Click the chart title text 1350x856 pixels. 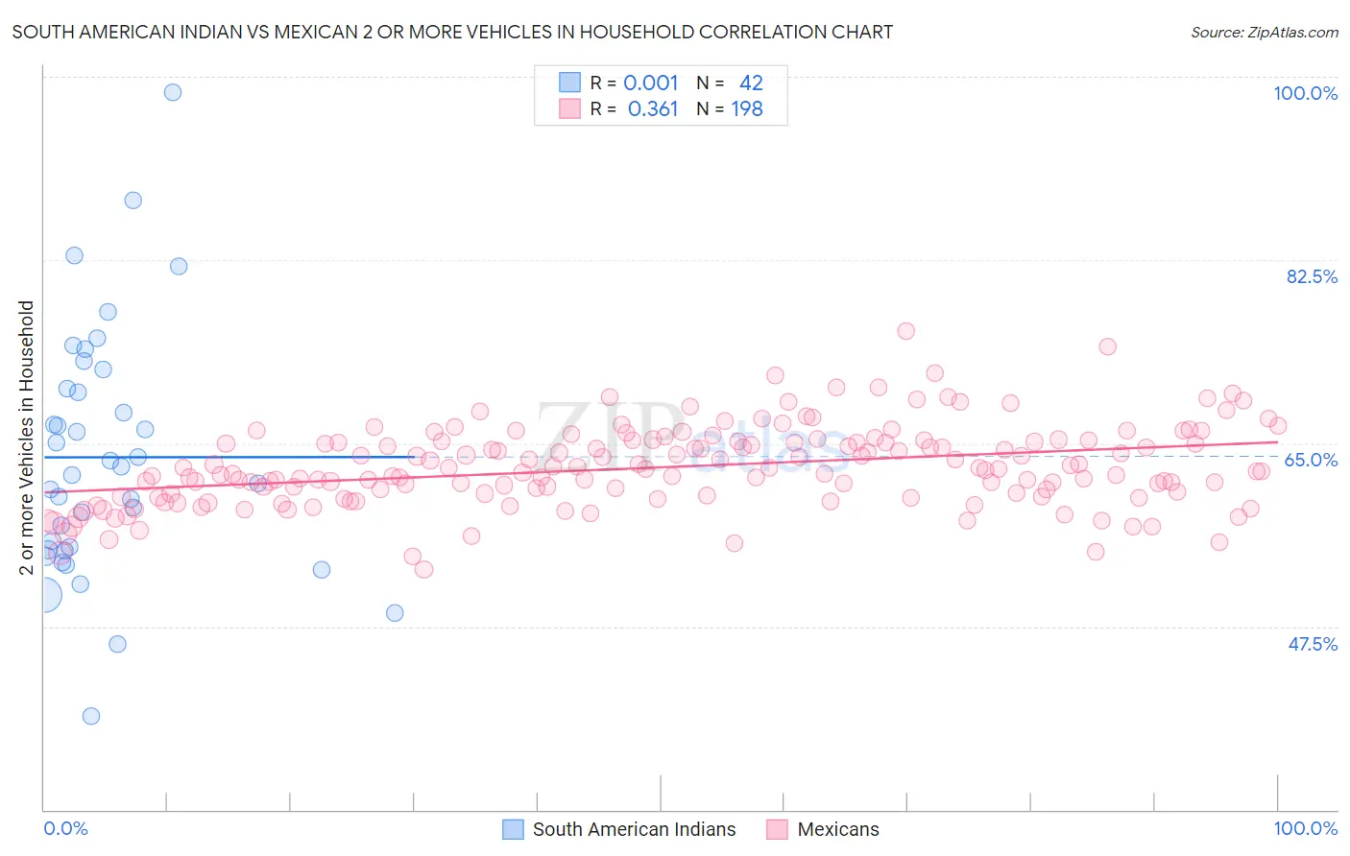pos(452,32)
